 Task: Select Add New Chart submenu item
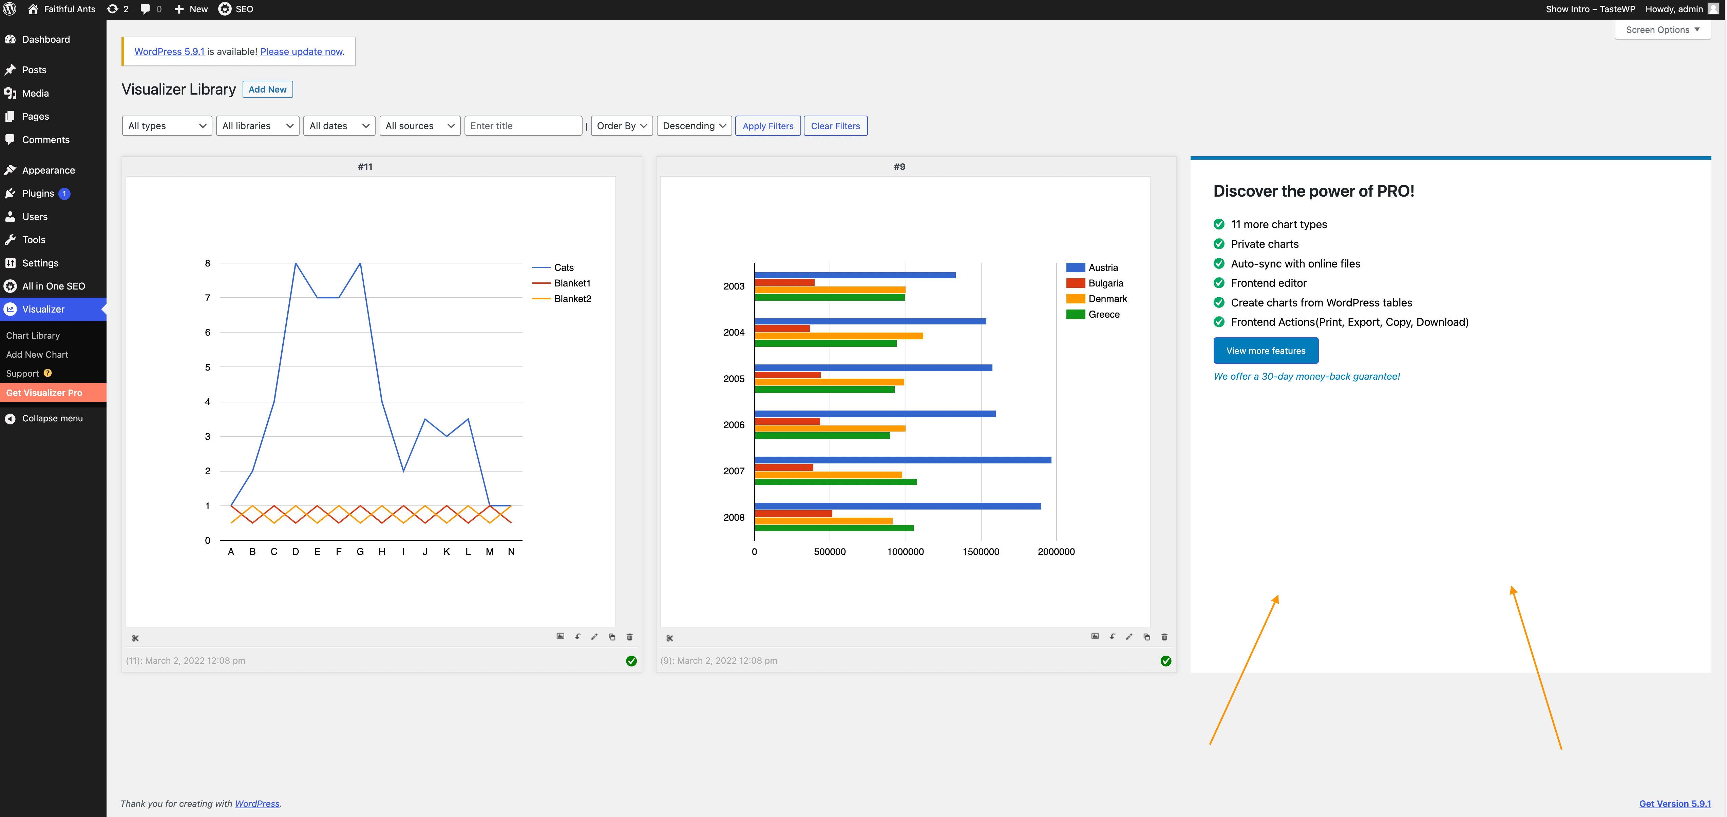(37, 354)
